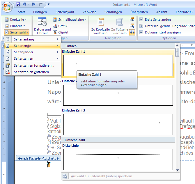Click the Seitenränder margin page icon

click(8, 52)
